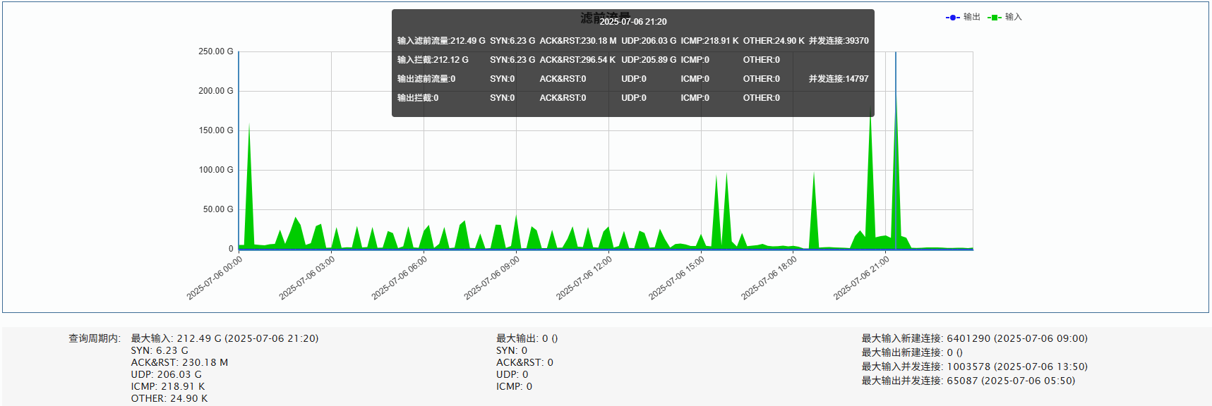Click the 查询周期内 label
This screenshot has width=1212, height=406.
(x=95, y=338)
